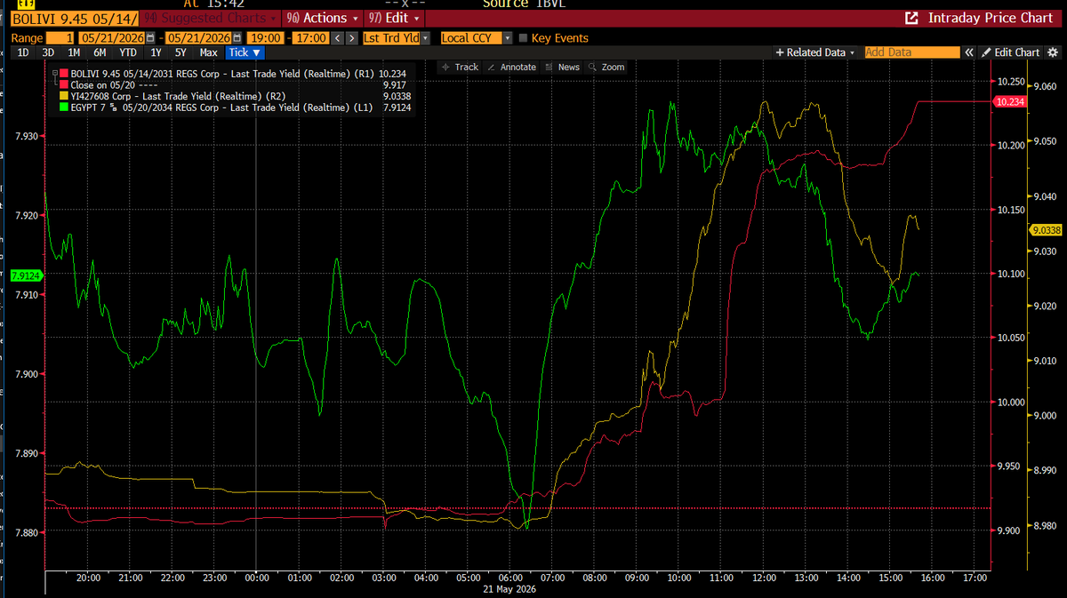Click the 7.930 left axis label
The width and height of the screenshot is (1067, 598).
(x=28, y=136)
